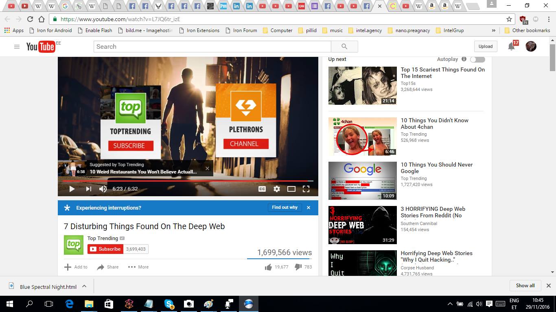Switch to theater mode icon
The image size is (556, 312).
pos(291,189)
